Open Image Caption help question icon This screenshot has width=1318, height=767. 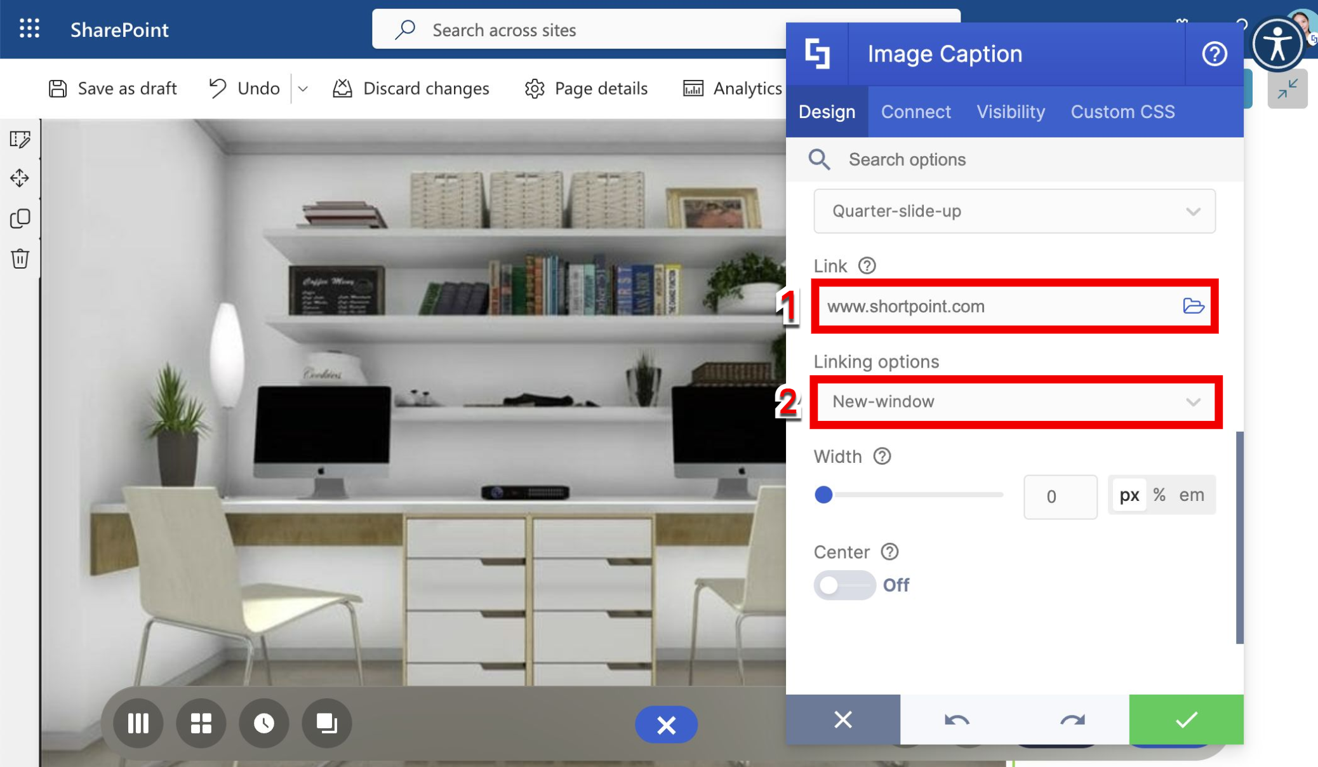[x=1214, y=54]
